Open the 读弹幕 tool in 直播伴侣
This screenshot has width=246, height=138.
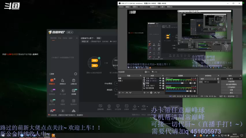[x=73, y=92]
